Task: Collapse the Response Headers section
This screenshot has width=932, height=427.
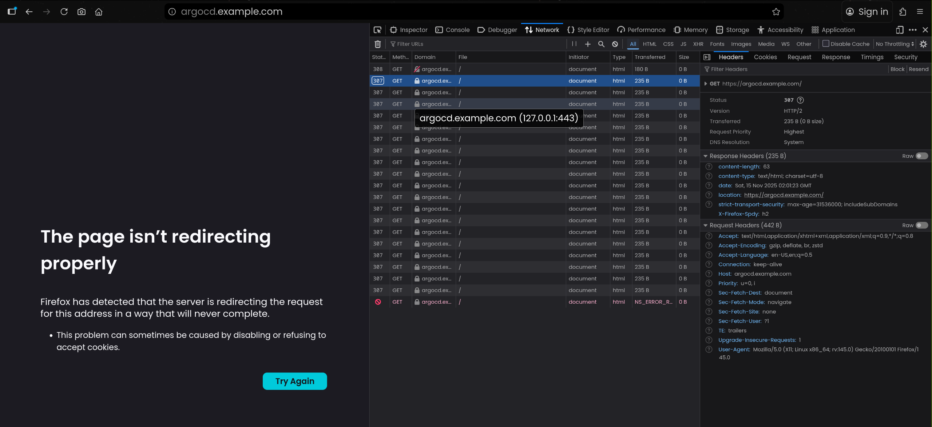Action: point(706,156)
